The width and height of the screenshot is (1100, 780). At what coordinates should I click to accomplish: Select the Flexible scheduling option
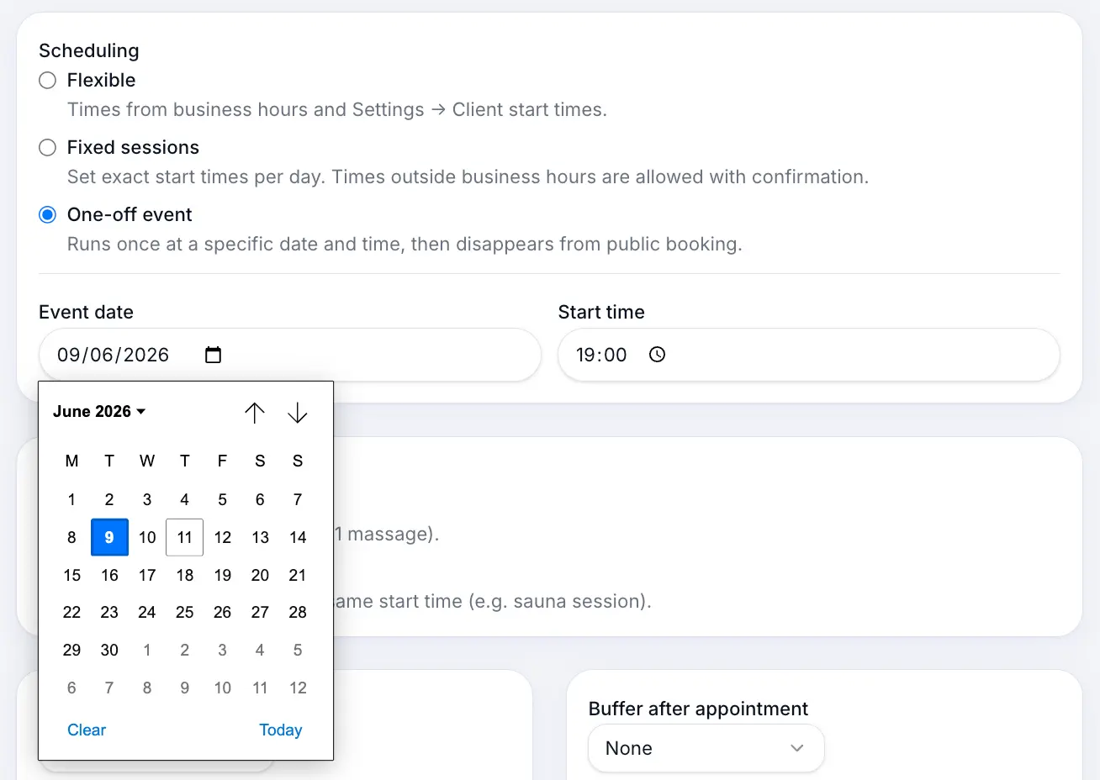coord(48,80)
